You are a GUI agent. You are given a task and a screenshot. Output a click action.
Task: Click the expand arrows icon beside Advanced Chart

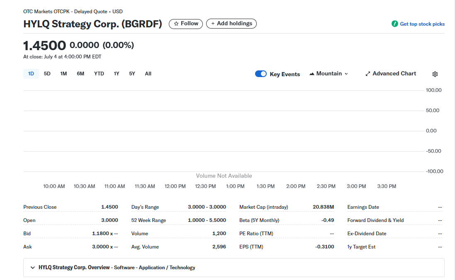(x=367, y=74)
